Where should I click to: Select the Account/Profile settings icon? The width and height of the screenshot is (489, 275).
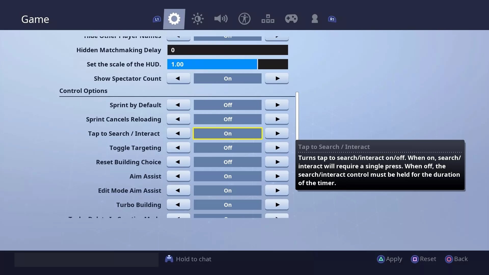(x=314, y=19)
